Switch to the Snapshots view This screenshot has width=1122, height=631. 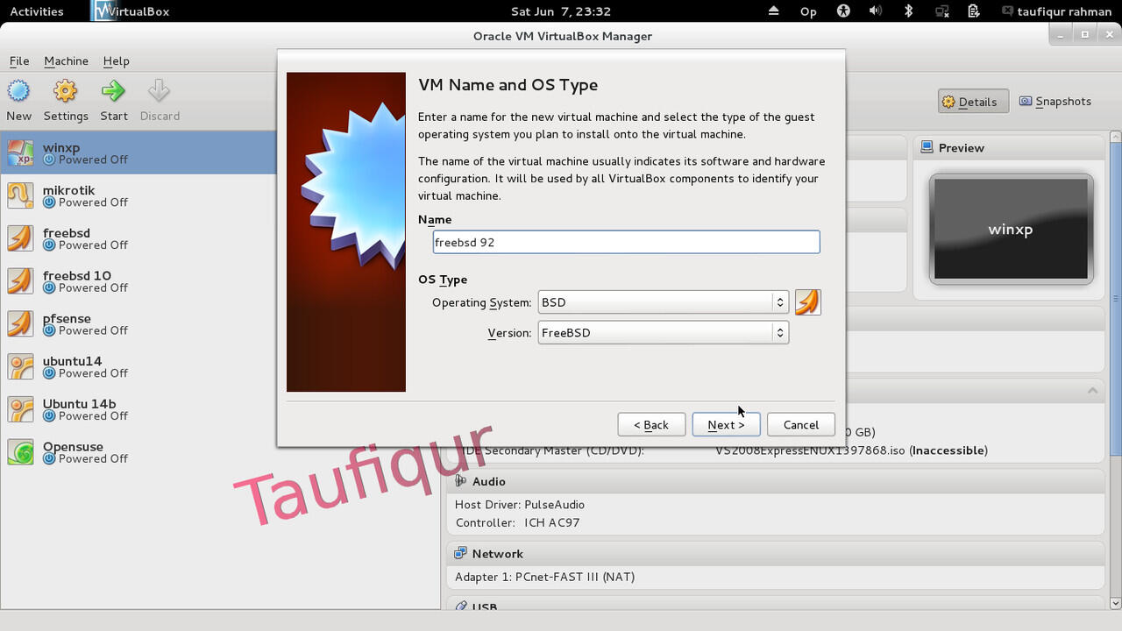point(1055,101)
